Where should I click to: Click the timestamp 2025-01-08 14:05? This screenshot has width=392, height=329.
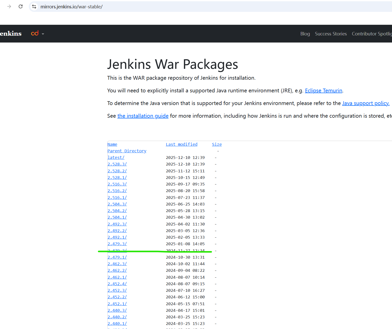tap(185, 244)
